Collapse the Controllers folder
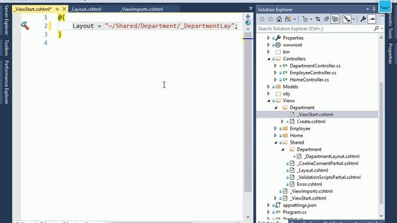 [x=269, y=59]
